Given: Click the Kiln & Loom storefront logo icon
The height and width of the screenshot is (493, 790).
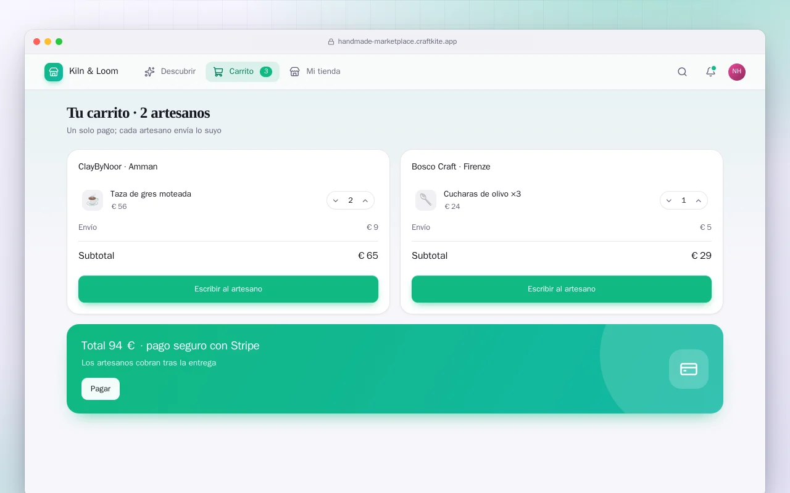Looking at the screenshot, I should pos(54,72).
